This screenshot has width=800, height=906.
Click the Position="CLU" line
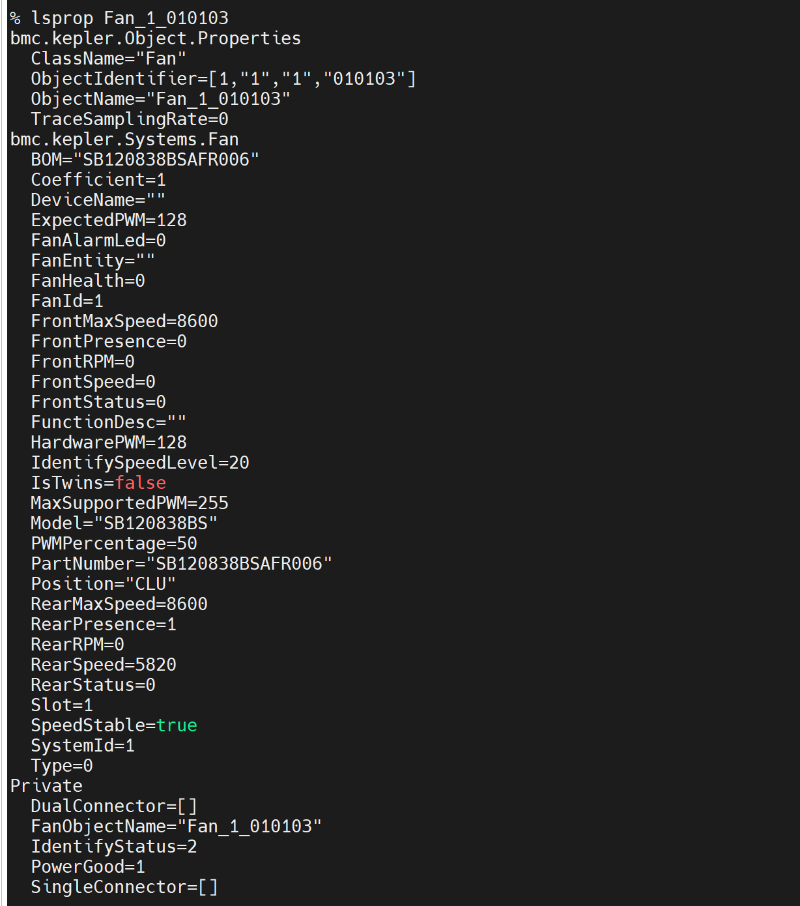point(103,584)
